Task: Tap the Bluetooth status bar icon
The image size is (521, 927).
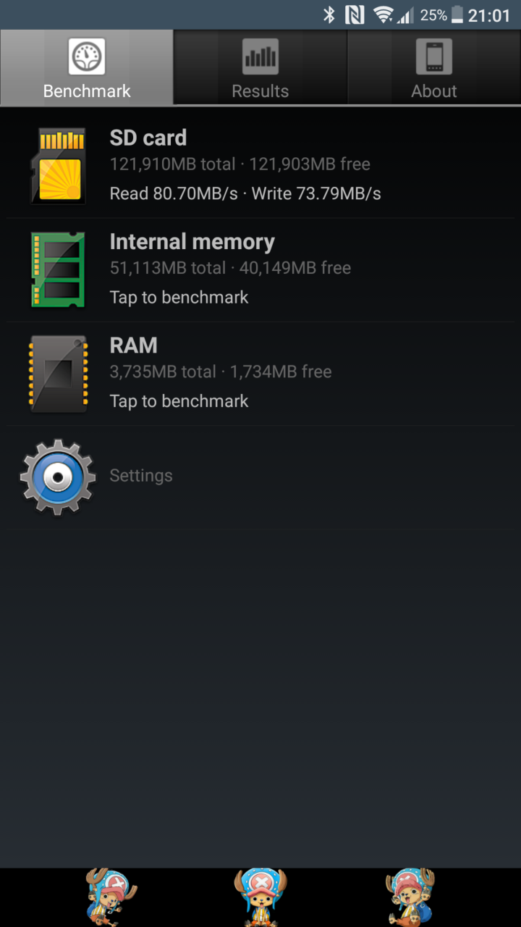Action: click(329, 14)
